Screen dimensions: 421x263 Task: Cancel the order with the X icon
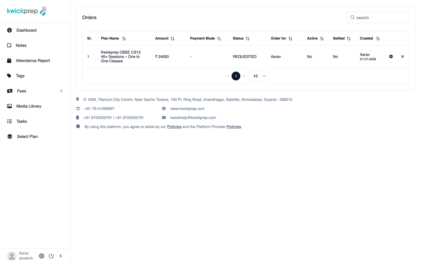402,56
